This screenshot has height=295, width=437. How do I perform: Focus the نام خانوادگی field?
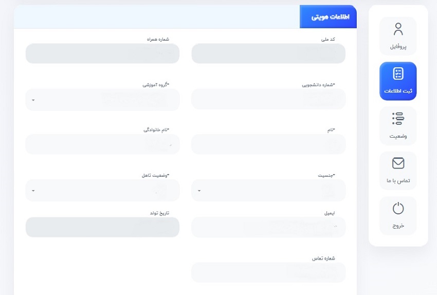point(102,144)
